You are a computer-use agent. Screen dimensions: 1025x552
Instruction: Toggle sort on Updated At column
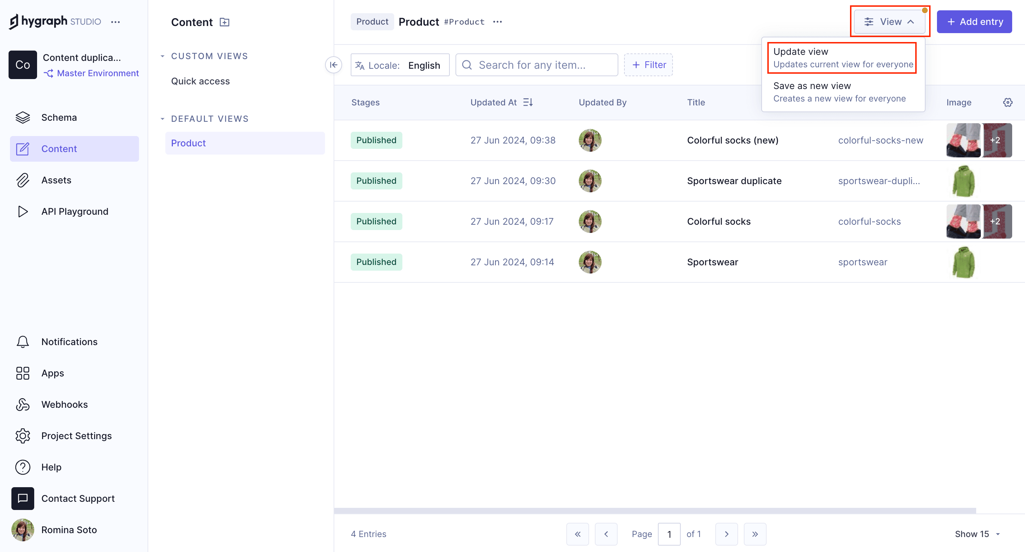pos(527,102)
